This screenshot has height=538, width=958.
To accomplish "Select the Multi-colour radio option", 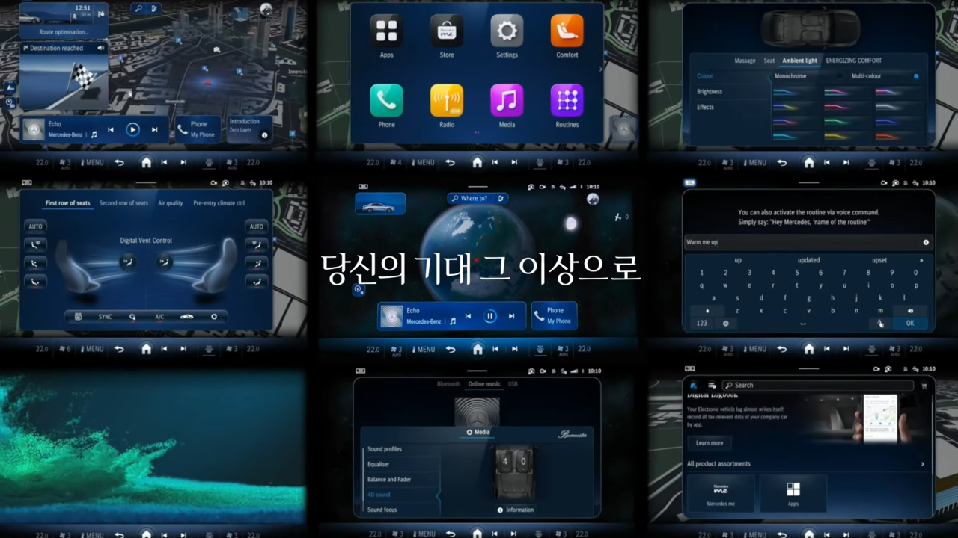I will point(916,76).
